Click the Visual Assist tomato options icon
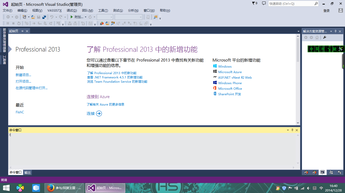 [102, 23]
